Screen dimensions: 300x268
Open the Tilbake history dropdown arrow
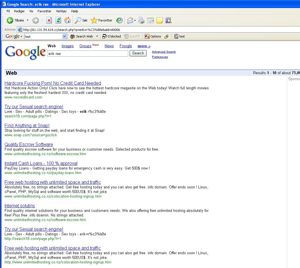(28, 20)
